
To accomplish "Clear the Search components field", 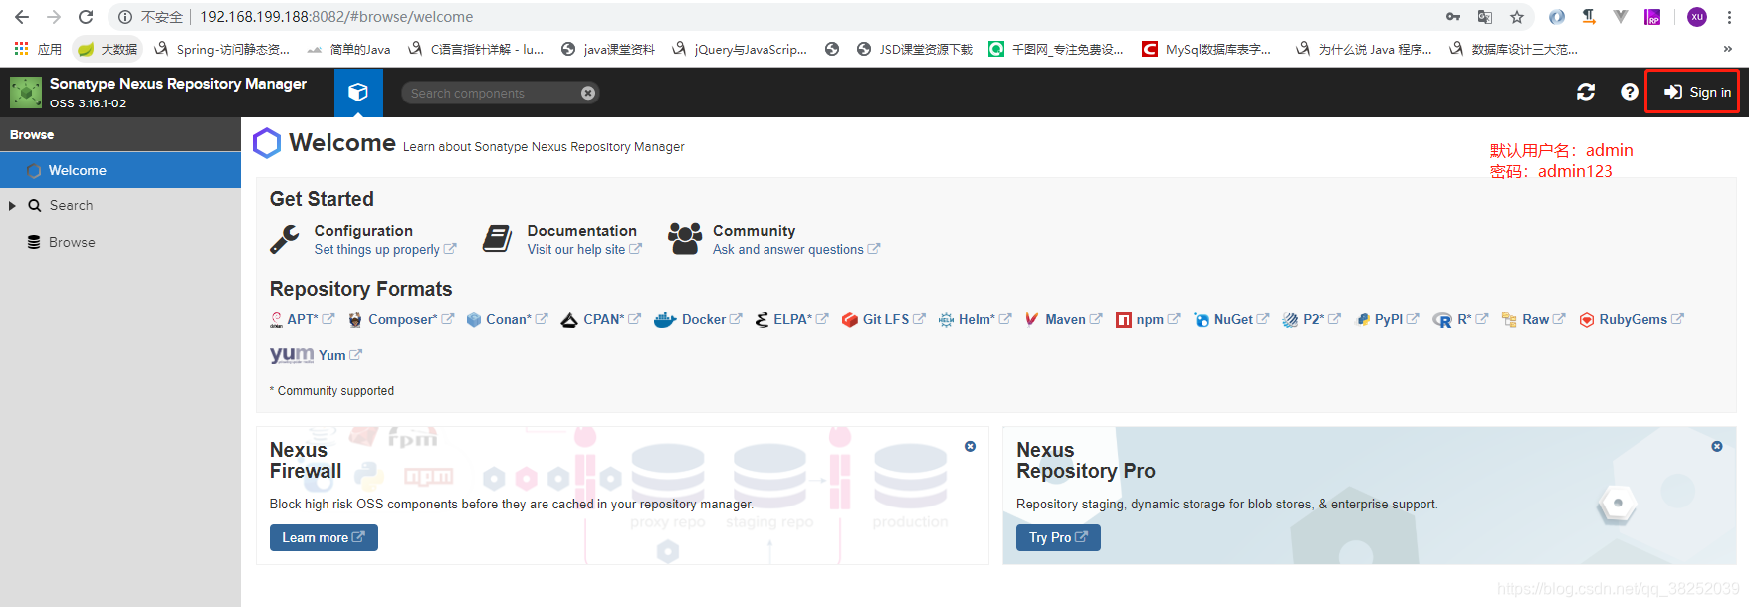I will 588,93.
